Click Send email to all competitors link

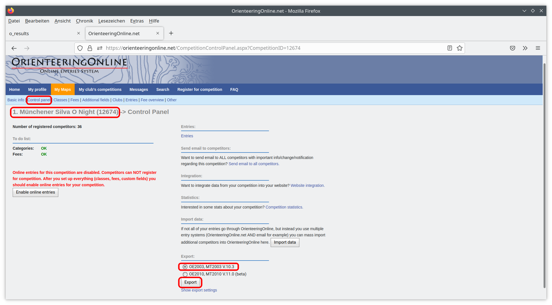click(x=254, y=164)
